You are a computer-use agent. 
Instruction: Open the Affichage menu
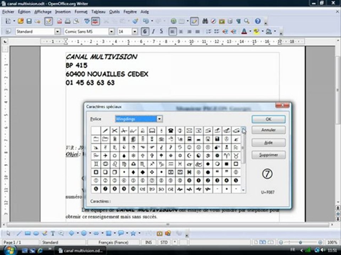(x=43, y=12)
